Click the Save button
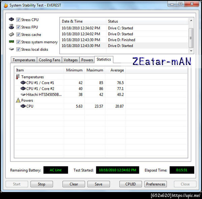 point(99,184)
